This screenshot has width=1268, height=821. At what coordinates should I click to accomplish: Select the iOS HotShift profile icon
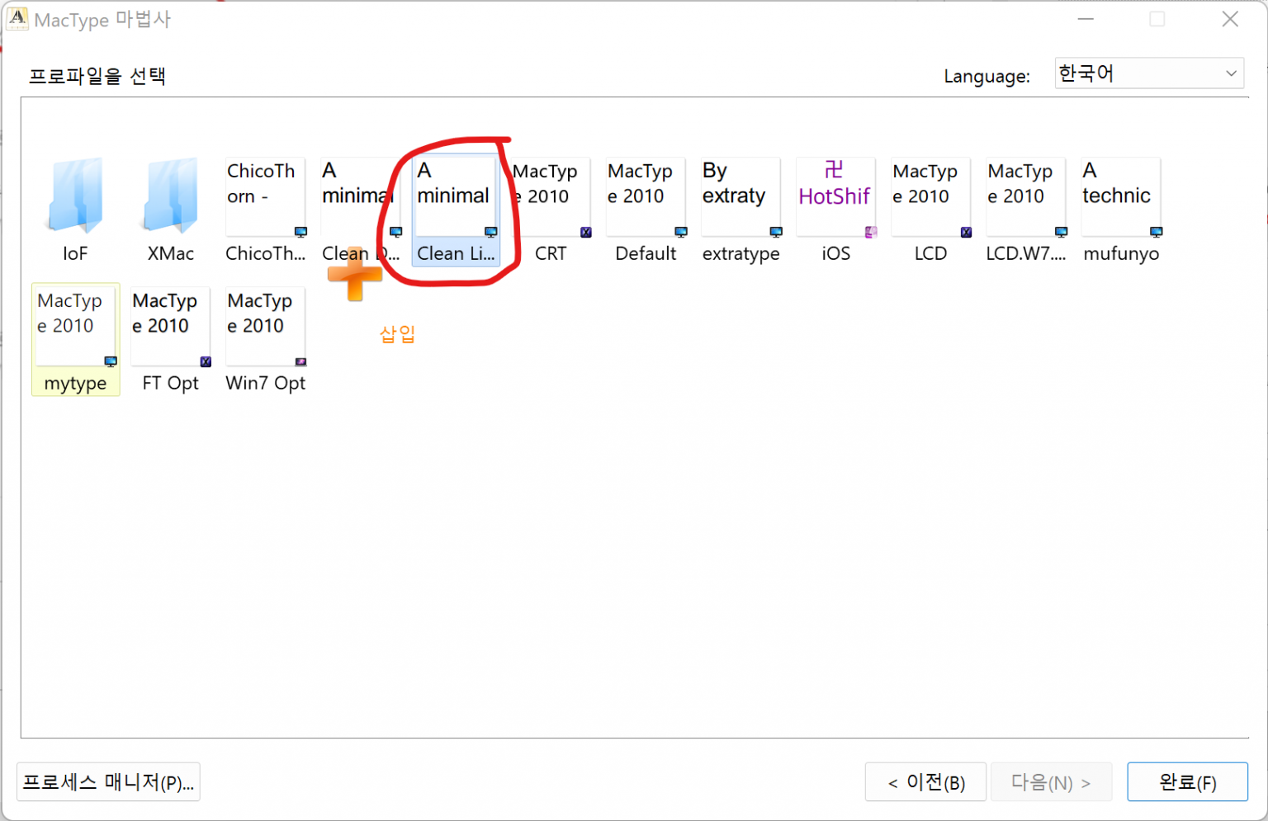tap(835, 196)
